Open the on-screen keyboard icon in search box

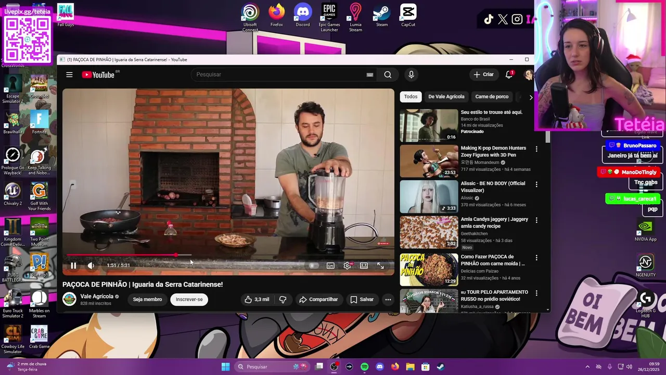(370, 74)
